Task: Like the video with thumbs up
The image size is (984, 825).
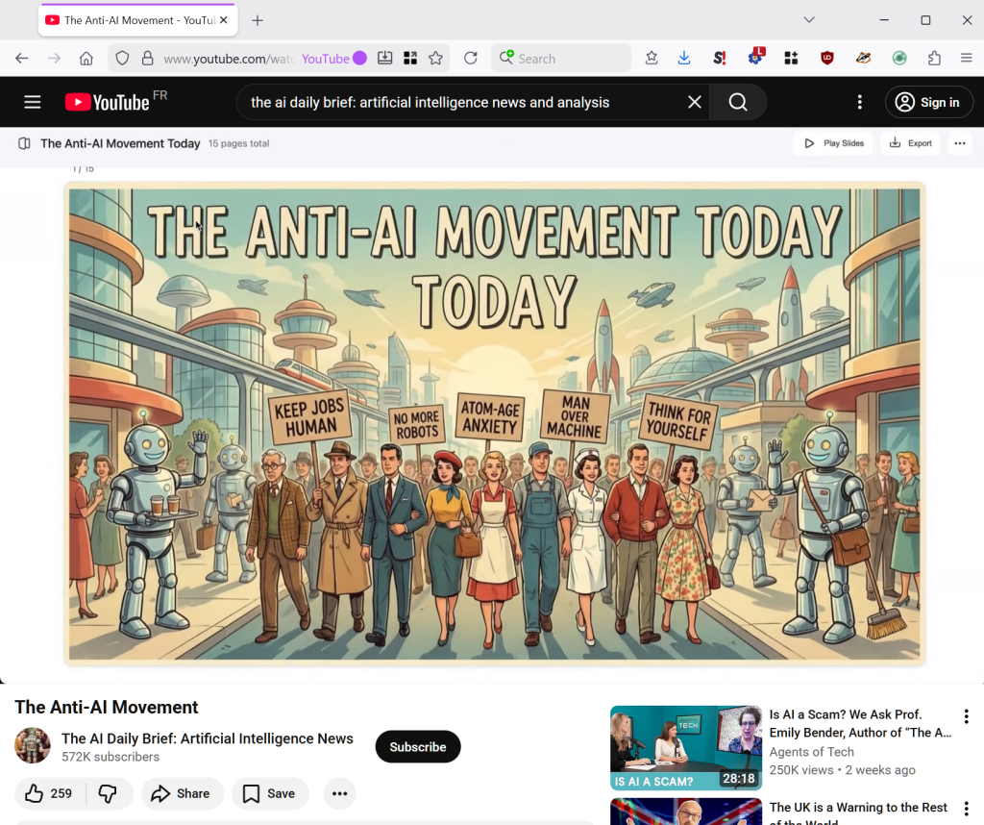Action: tap(49, 793)
